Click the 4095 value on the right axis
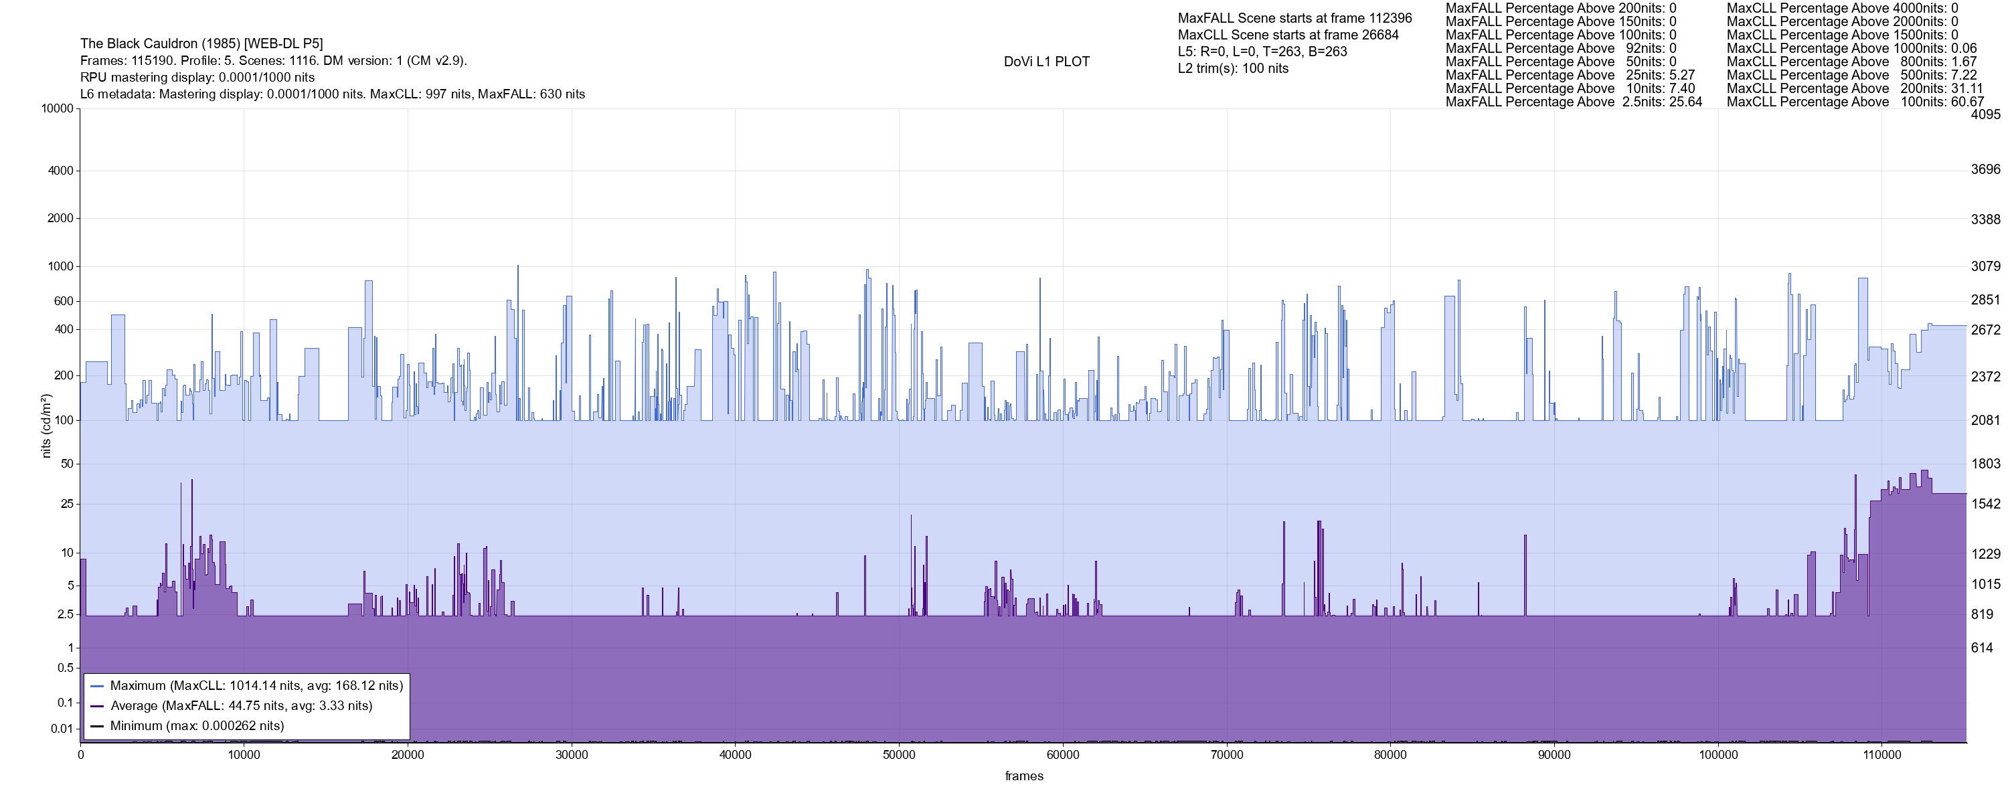Screen dimensions: 2008x803 (1985, 114)
